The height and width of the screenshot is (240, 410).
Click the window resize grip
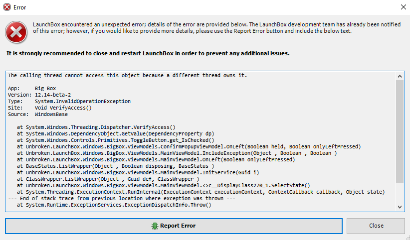tap(408, 238)
